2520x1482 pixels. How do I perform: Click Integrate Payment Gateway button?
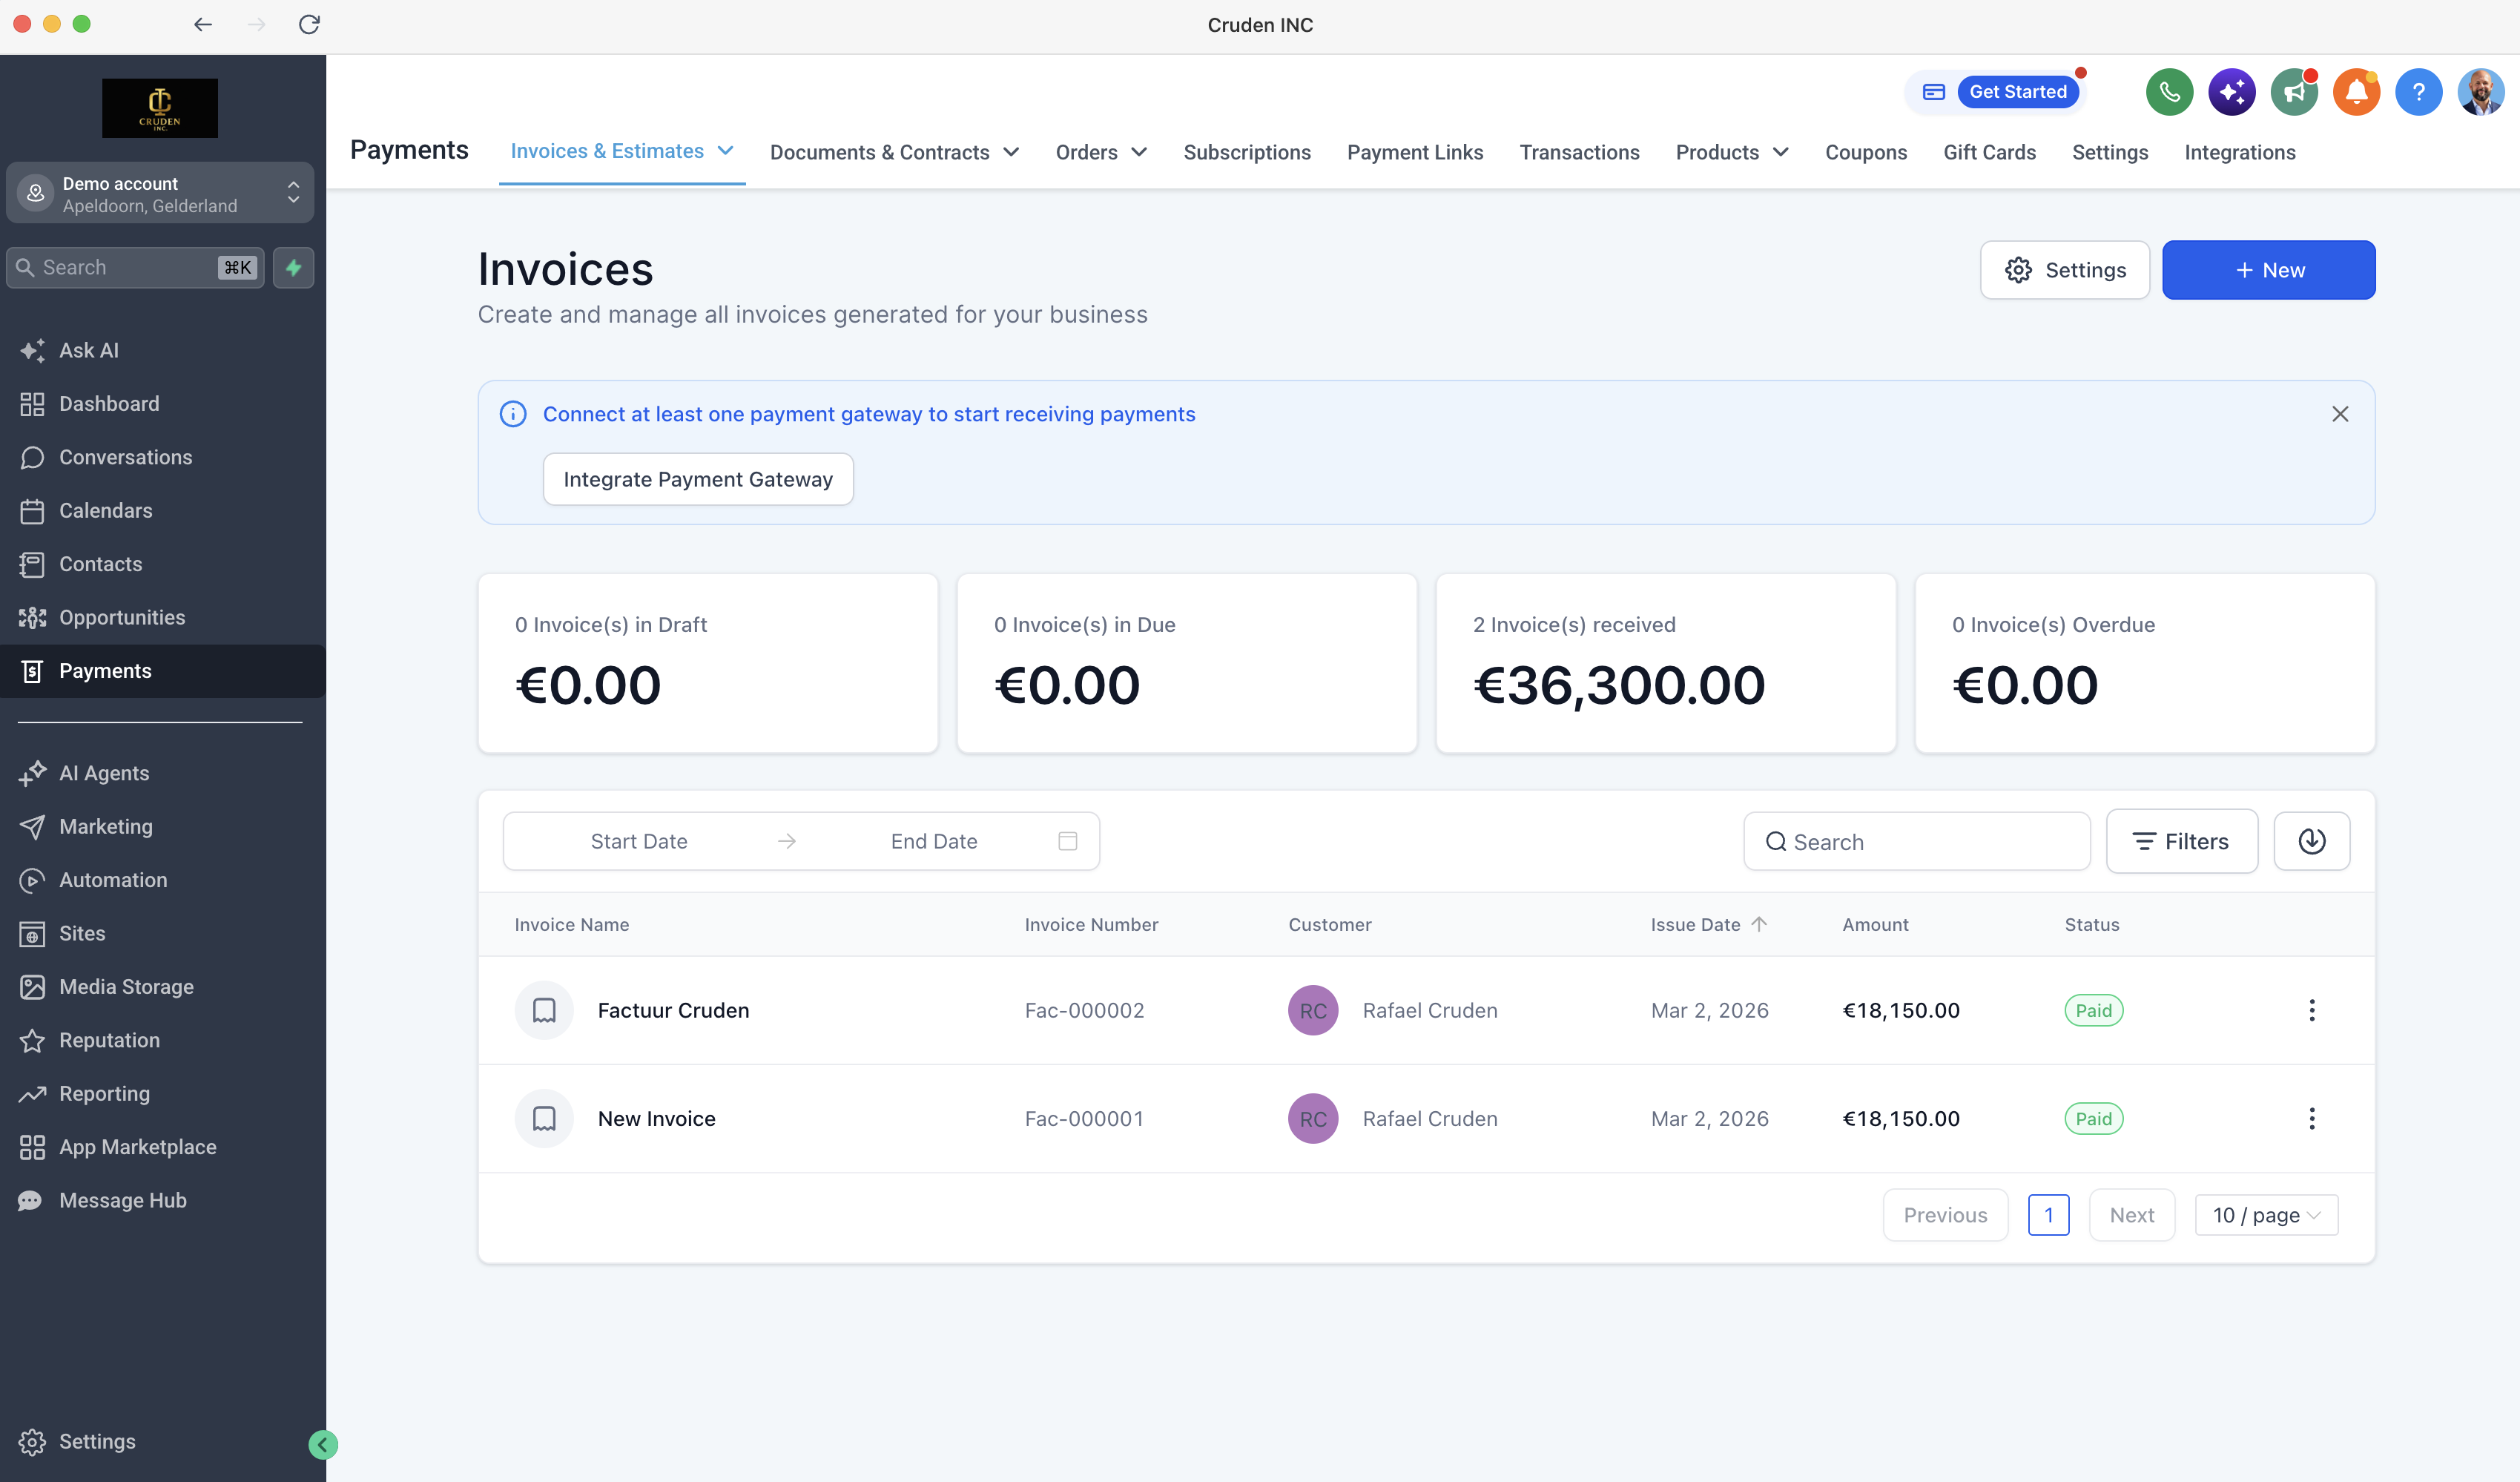698,479
